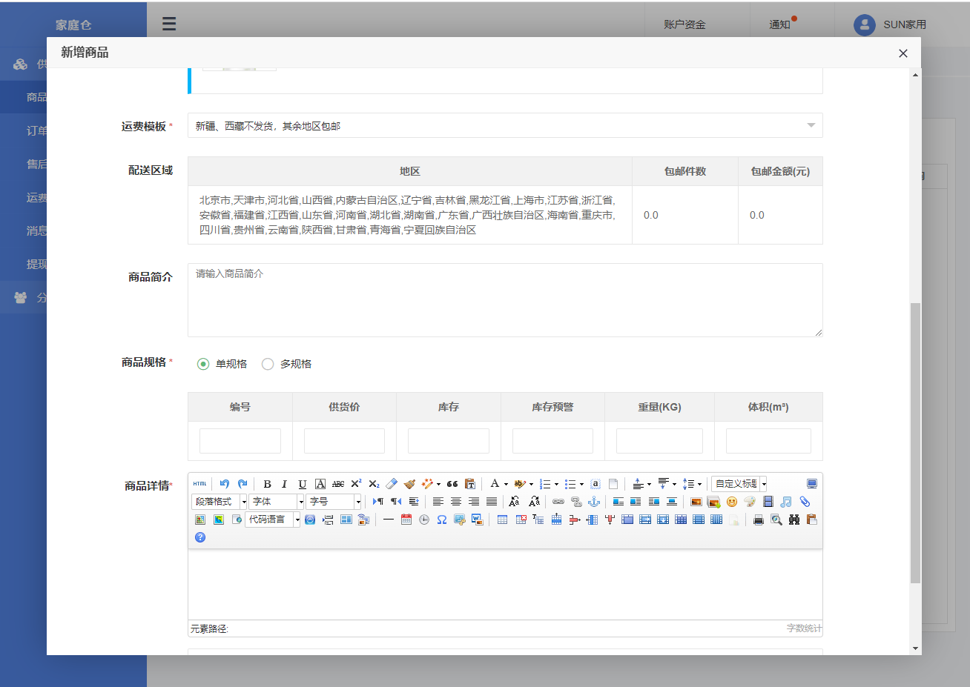The width and height of the screenshot is (970, 687).
Task: Insert table in editor
Action: [x=503, y=520]
